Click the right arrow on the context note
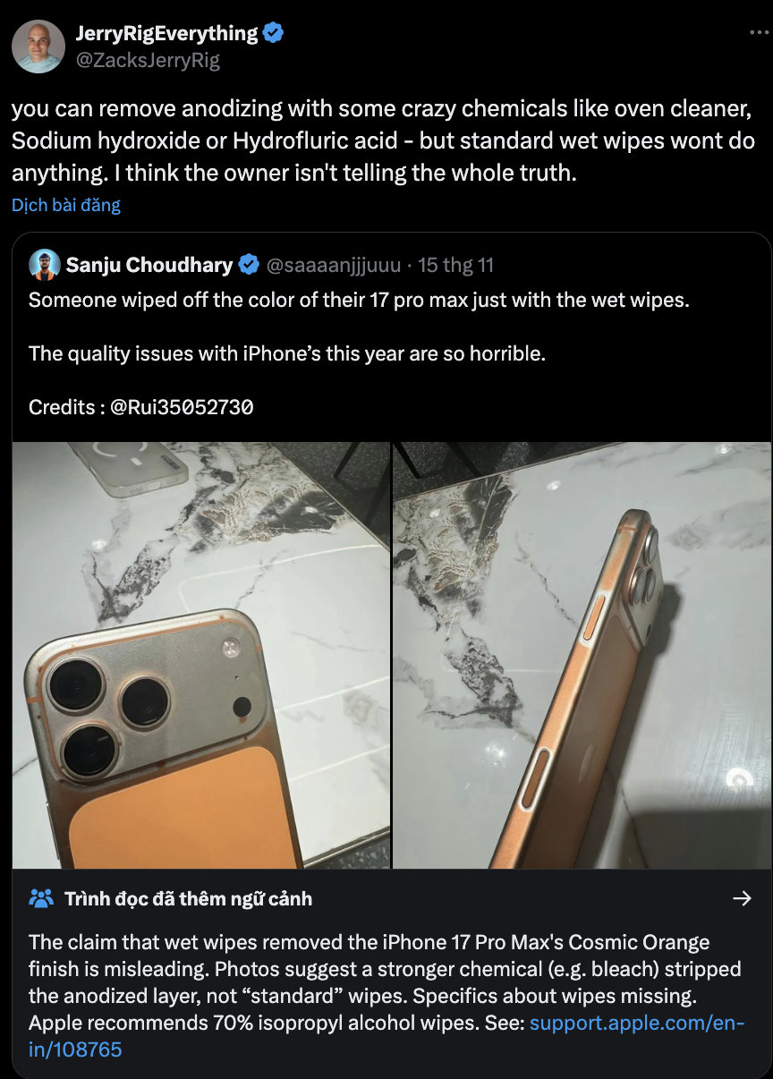The width and height of the screenshot is (773, 1079). [742, 898]
